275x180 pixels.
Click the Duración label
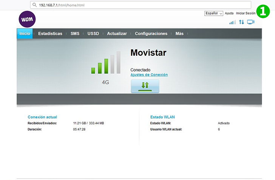pyautogui.click(x=35, y=129)
